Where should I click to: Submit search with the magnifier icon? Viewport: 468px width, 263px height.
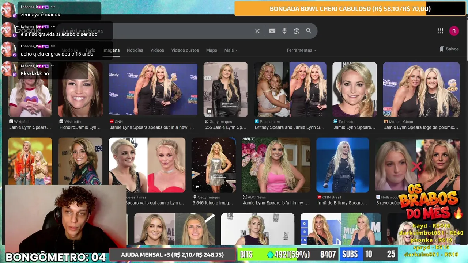[x=309, y=31]
